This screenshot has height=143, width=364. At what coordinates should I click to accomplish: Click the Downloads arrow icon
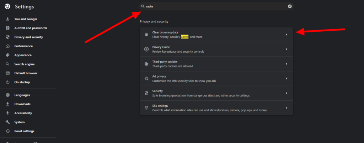(8, 104)
